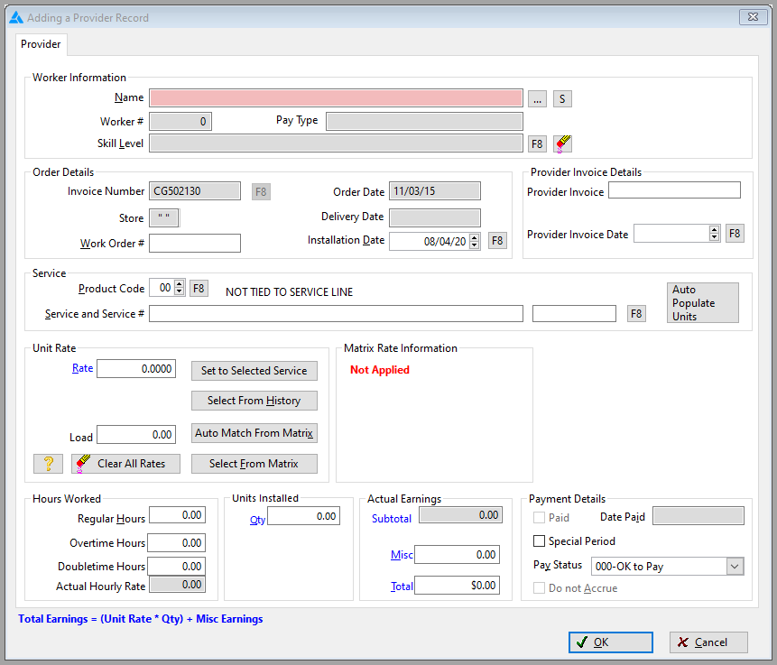Click the Order Date field 11/03/15
Screen dimensions: 777x665
point(435,190)
